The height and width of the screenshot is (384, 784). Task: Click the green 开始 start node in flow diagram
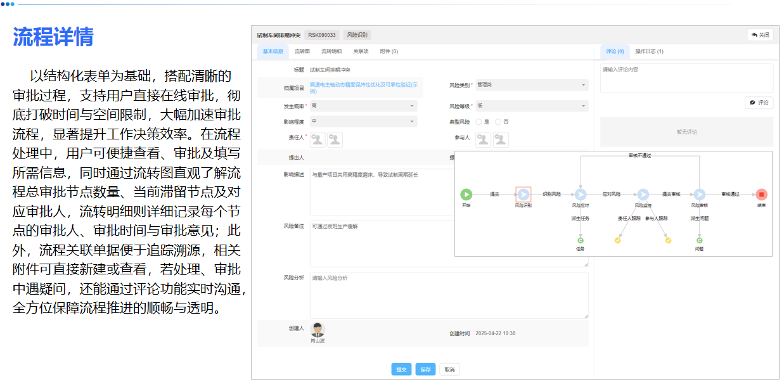(466, 194)
